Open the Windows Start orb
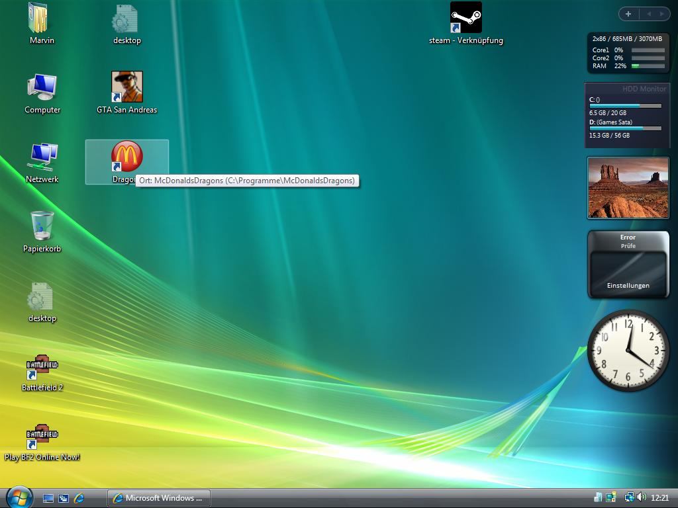 tap(19, 497)
